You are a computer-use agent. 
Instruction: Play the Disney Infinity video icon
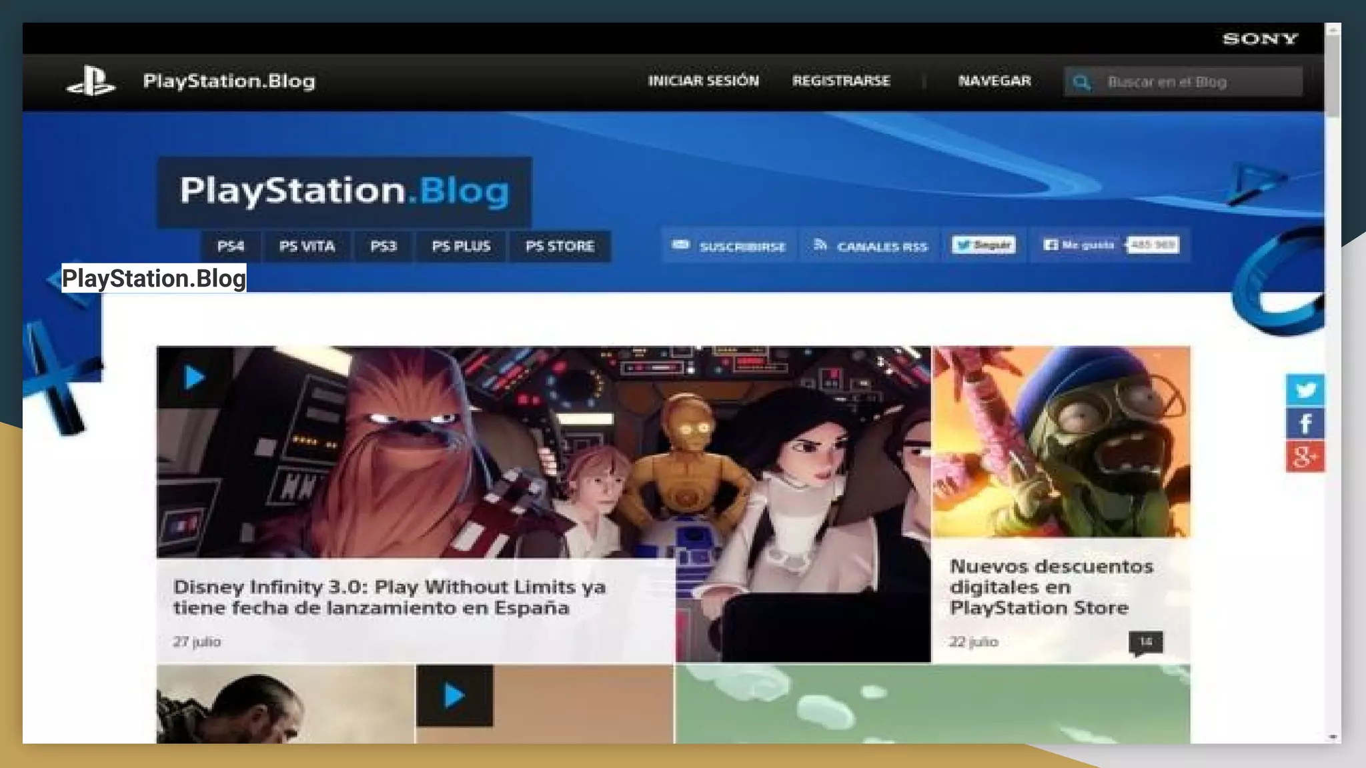pyautogui.click(x=194, y=378)
